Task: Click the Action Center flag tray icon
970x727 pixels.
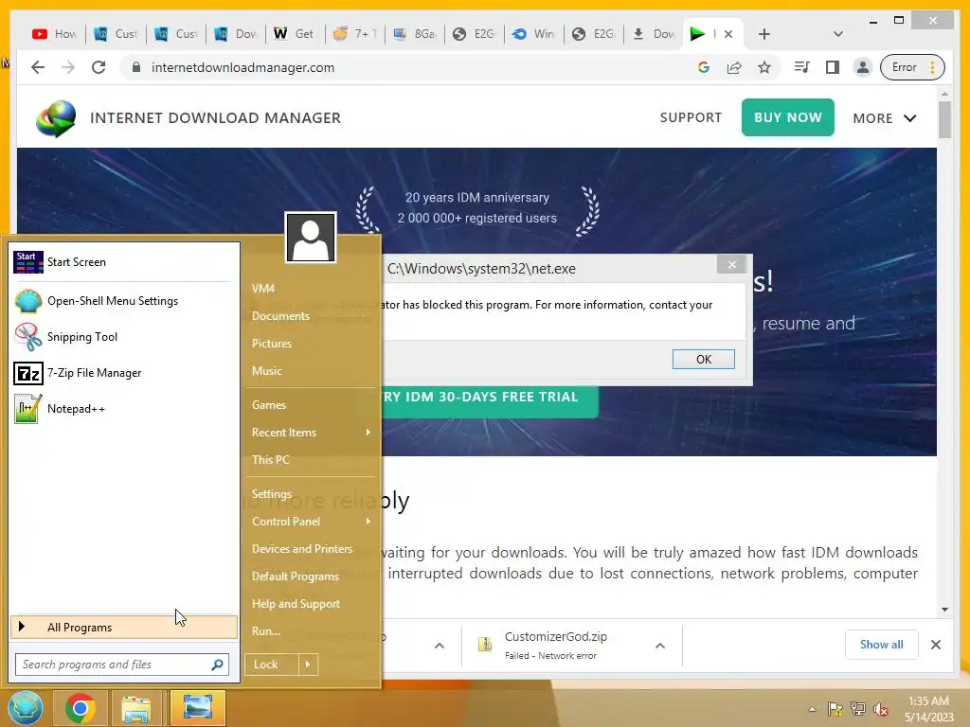Action: [x=835, y=709]
